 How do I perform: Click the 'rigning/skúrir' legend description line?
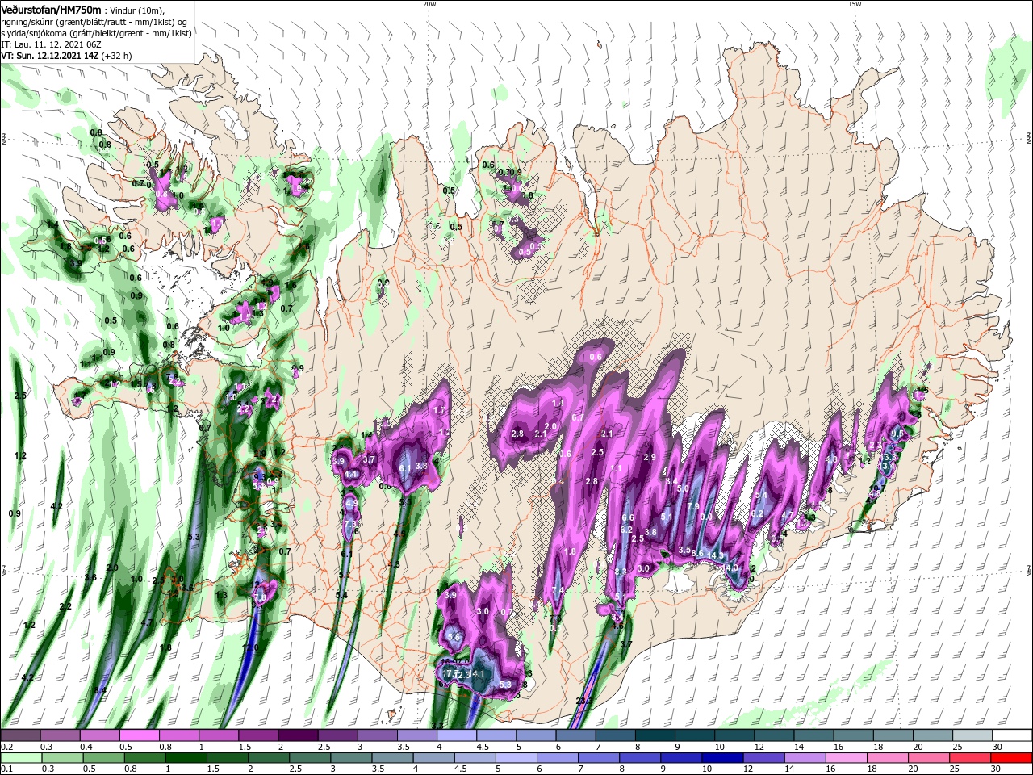coord(95,22)
